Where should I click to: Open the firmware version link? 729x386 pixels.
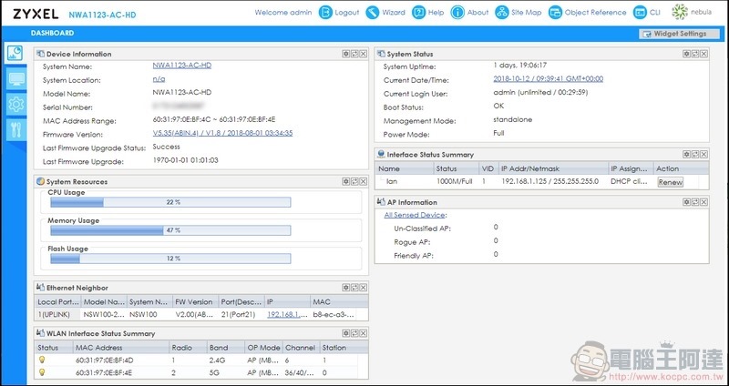(221, 133)
